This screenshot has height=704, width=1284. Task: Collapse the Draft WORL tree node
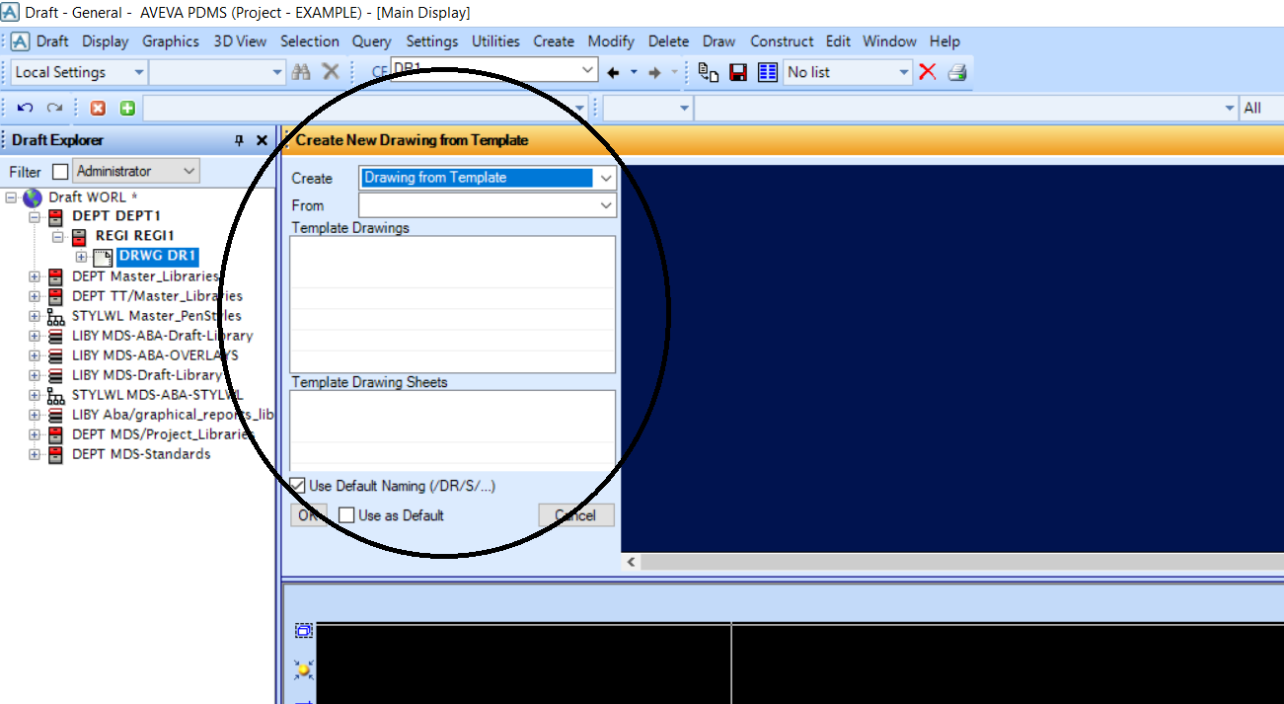11,197
